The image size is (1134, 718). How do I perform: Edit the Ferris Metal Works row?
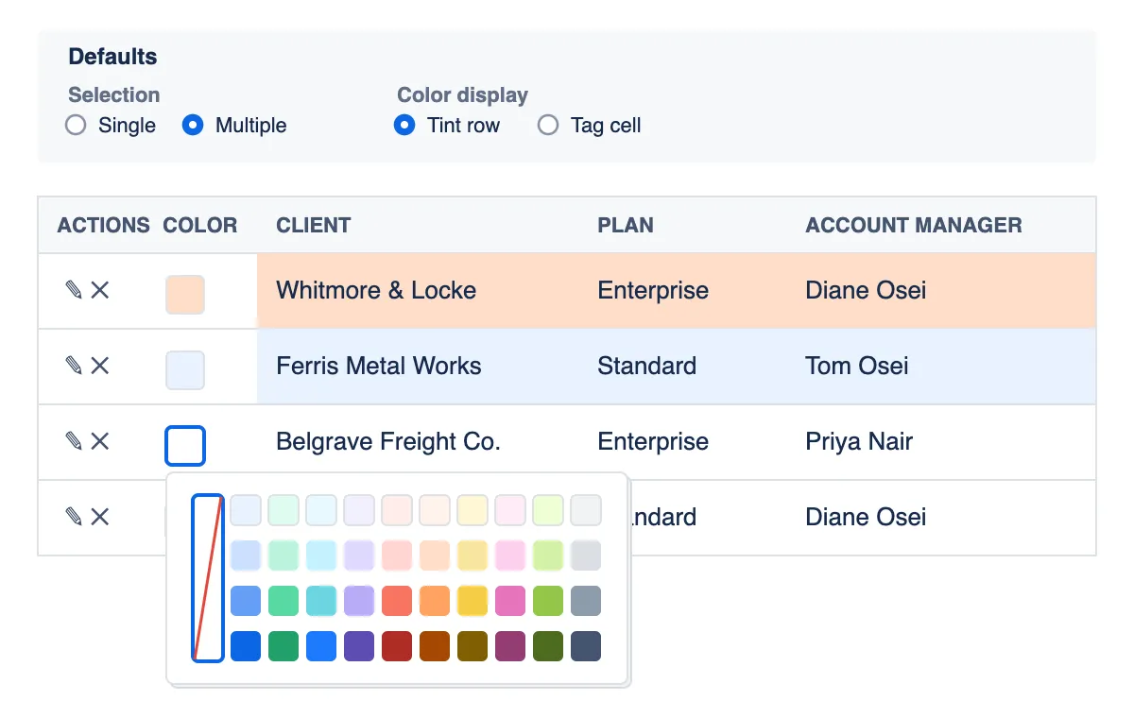point(74,366)
